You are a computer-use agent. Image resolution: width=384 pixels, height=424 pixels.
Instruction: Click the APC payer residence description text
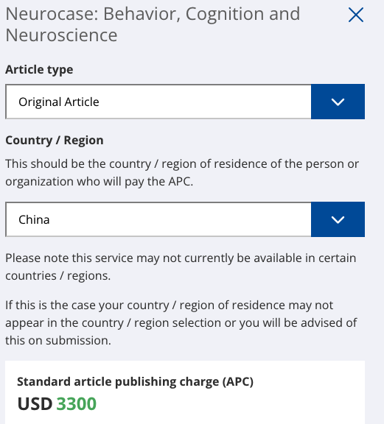[182, 172]
